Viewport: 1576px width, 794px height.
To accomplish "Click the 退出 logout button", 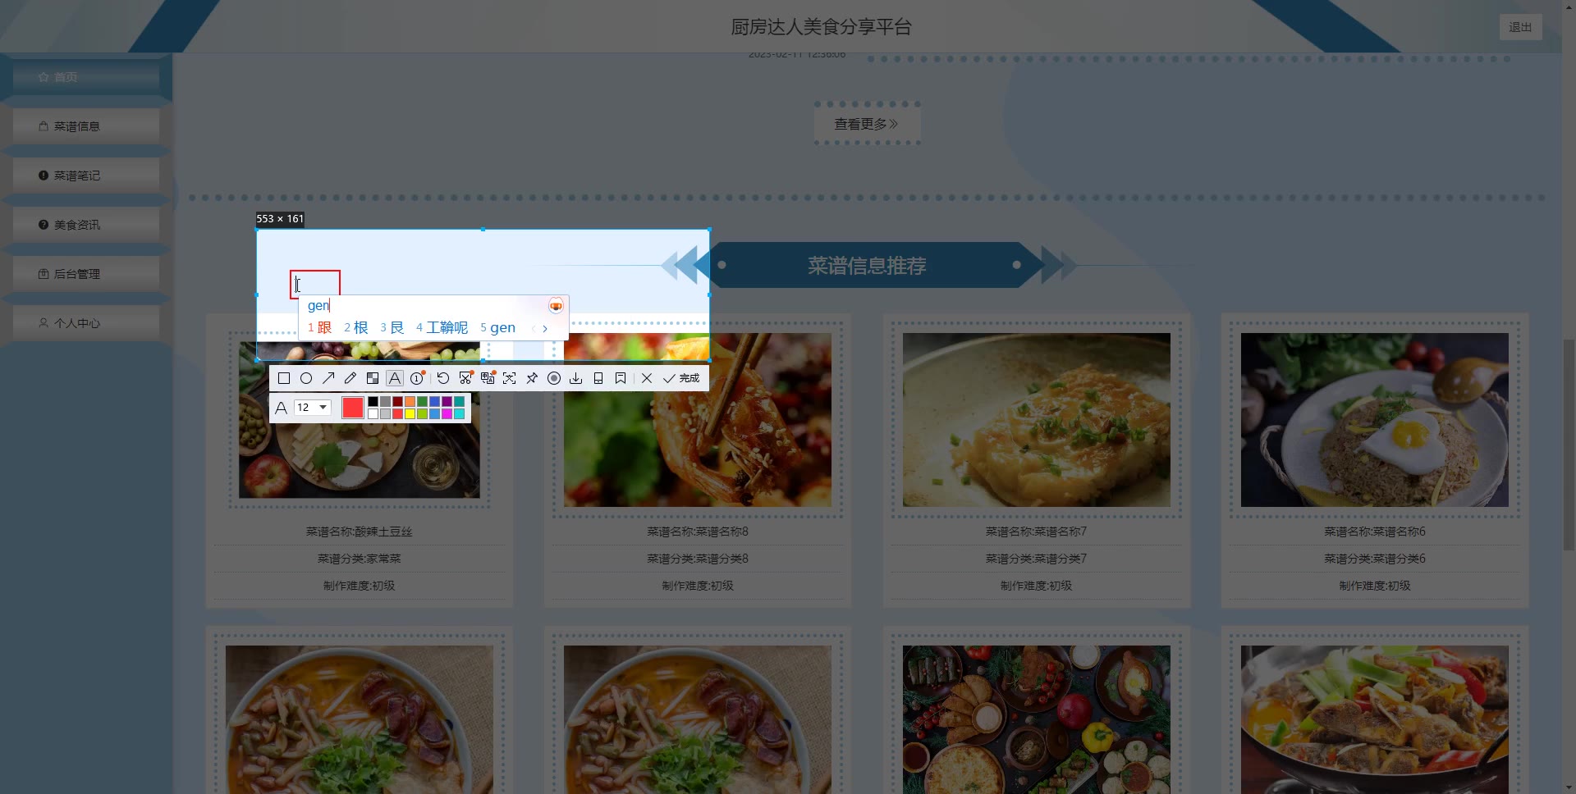I will click(x=1520, y=27).
